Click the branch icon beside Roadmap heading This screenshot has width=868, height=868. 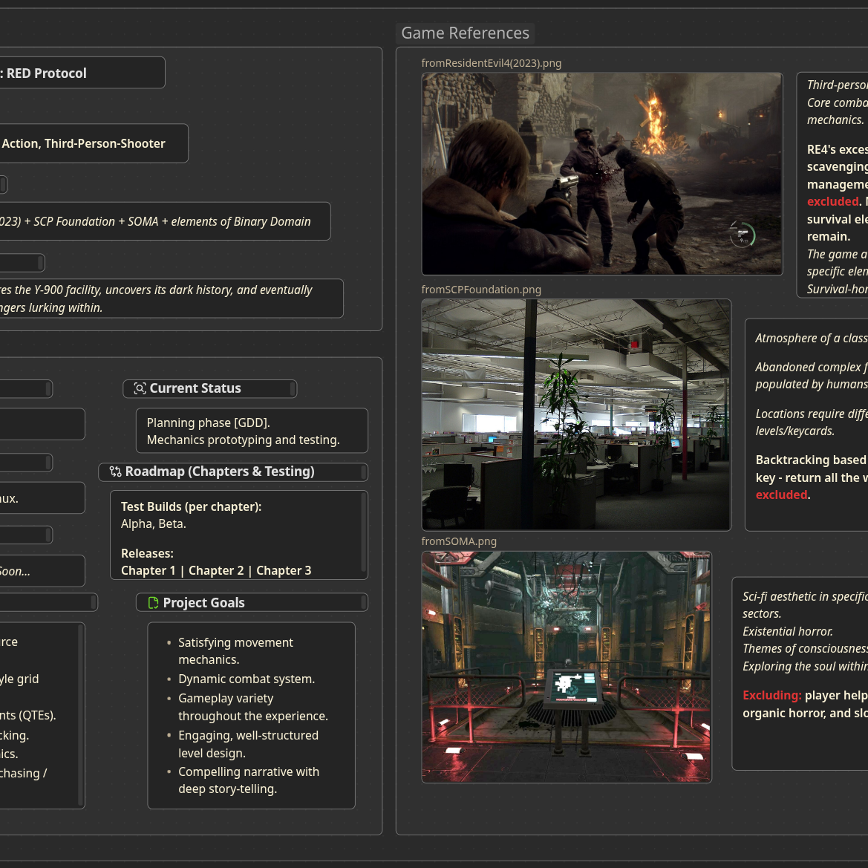coord(115,471)
